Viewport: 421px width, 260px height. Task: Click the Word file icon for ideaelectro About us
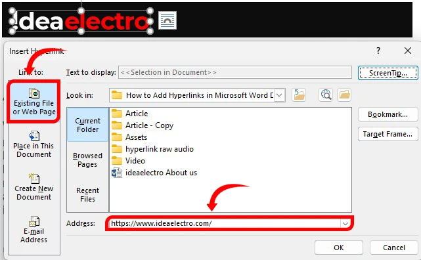(117, 173)
